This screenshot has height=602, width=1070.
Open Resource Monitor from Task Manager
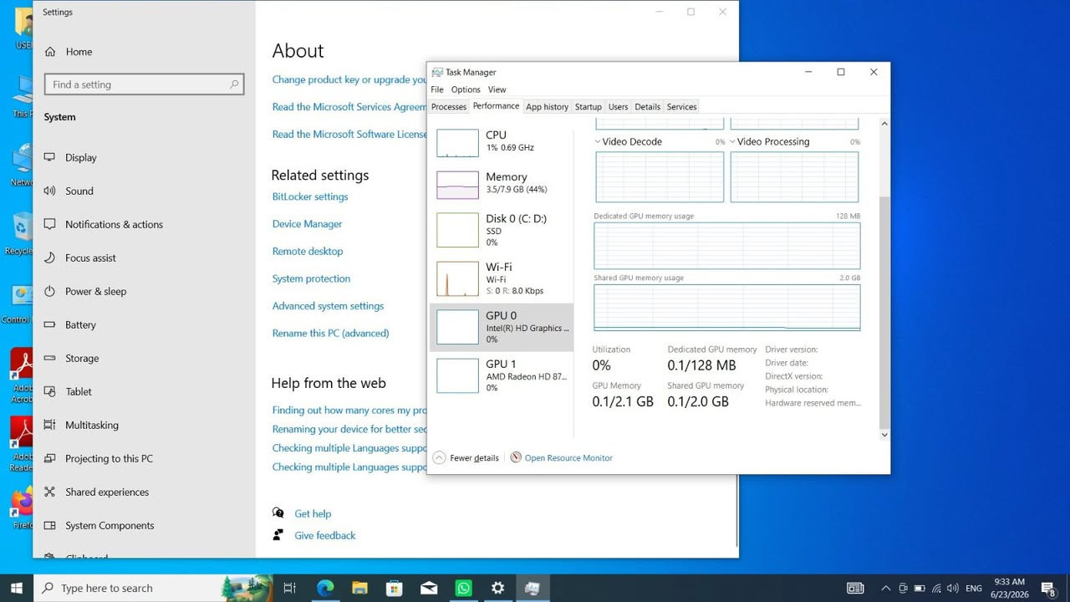pyautogui.click(x=561, y=458)
